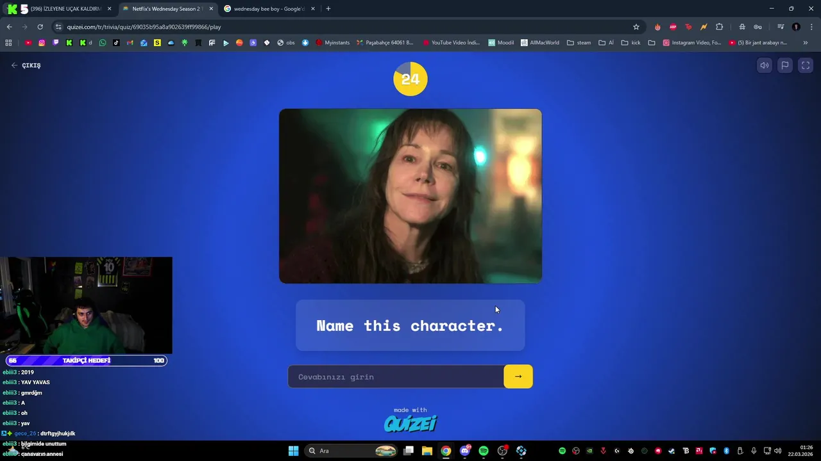Open the YouTube bookmark icon
Screen dimensions: 821x461
pos(28,43)
